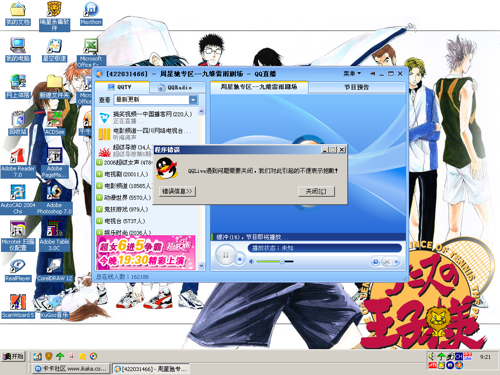Open the CorelDRAW 12 desktop icon
This screenshot has width=500, height=375.
[x=55, y=270]
